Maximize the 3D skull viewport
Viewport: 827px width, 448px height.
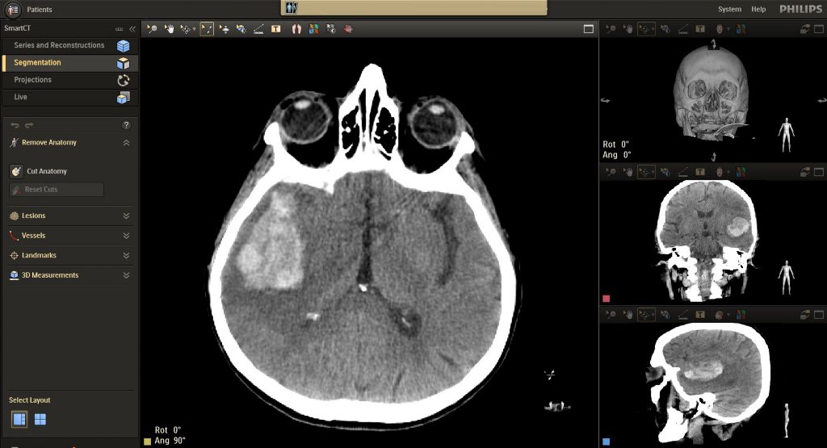(x=819, y=29)
